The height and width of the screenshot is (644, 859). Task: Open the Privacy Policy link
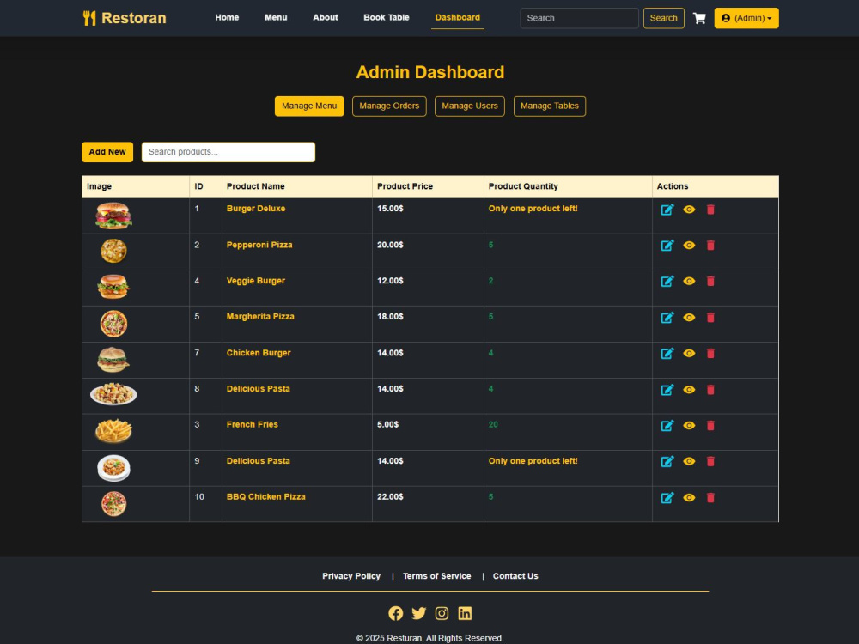[351, 576]
